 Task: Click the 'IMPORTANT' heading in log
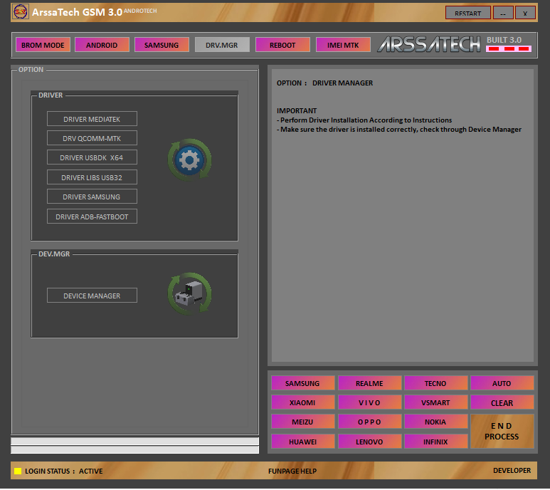click(297, 110)
